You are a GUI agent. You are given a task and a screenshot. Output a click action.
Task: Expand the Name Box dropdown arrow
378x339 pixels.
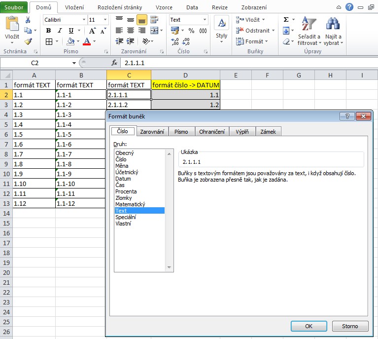click(x=74, y=63)
